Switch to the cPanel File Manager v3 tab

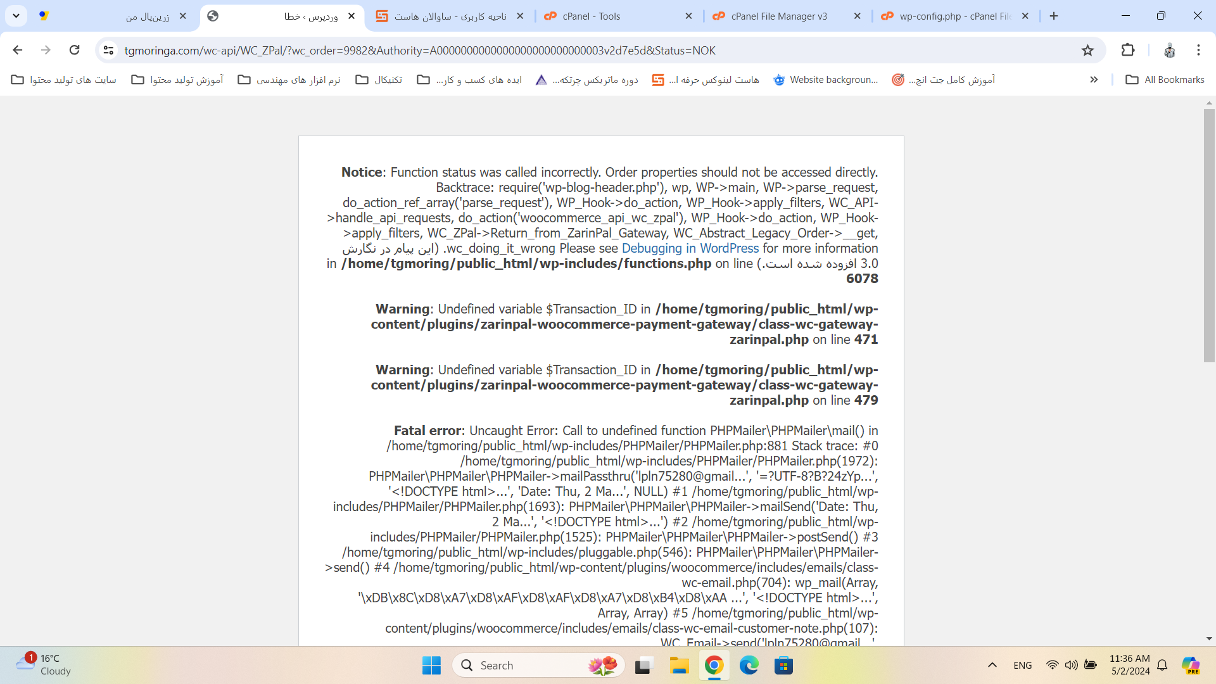coord(787,16)
